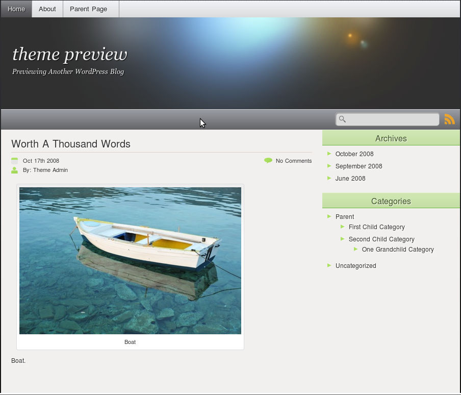Open the Parent category
The height and width of the screenshot is (395, 461).
coord(345,217)
